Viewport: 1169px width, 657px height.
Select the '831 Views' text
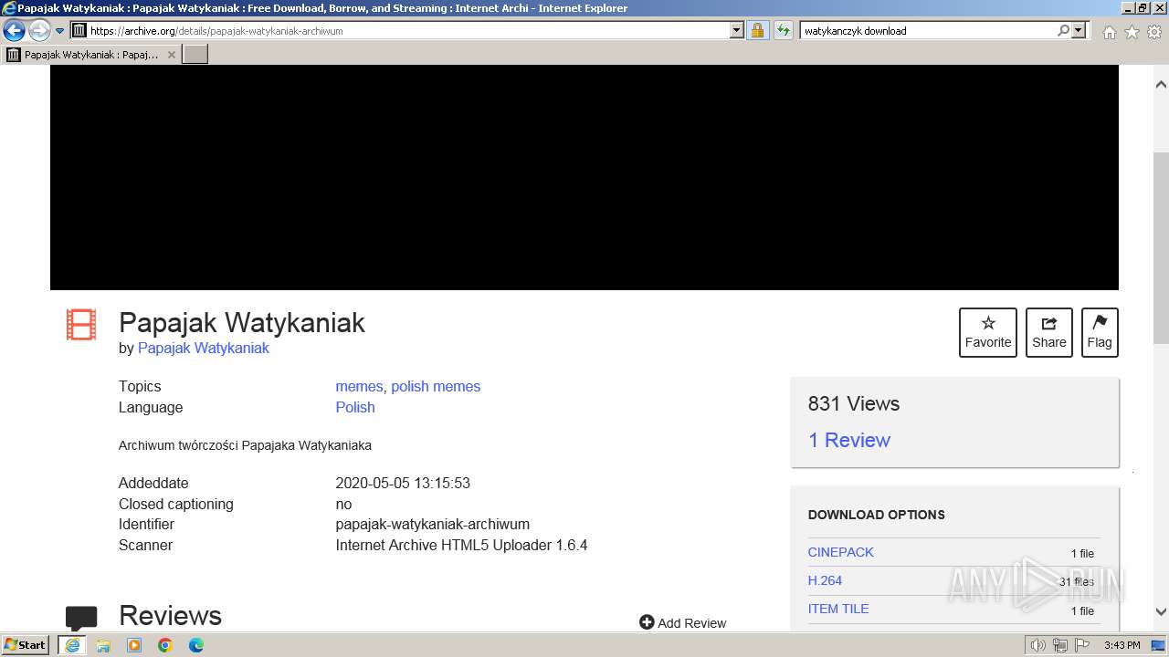[854, 403]
